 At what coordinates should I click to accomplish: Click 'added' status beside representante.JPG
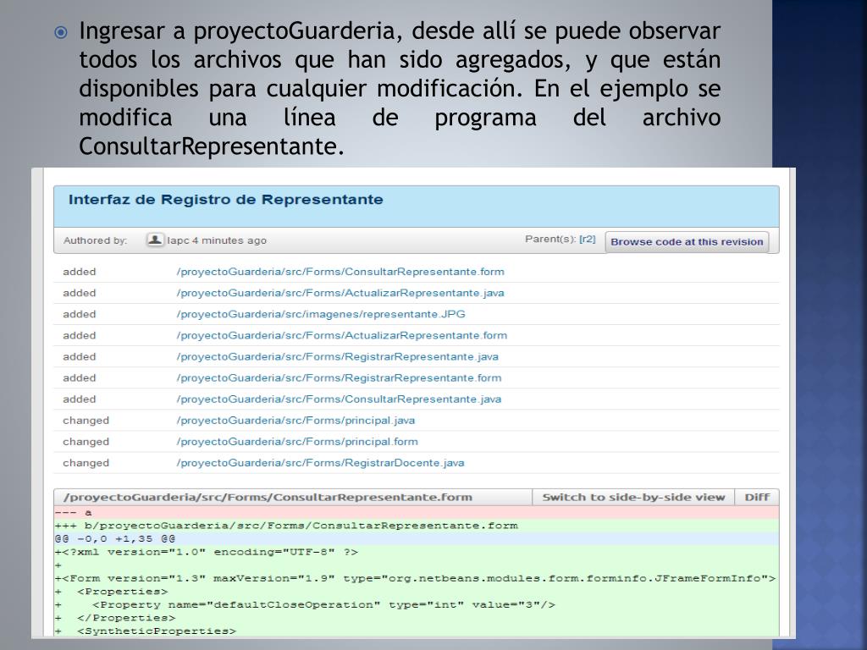coord(79,314)
